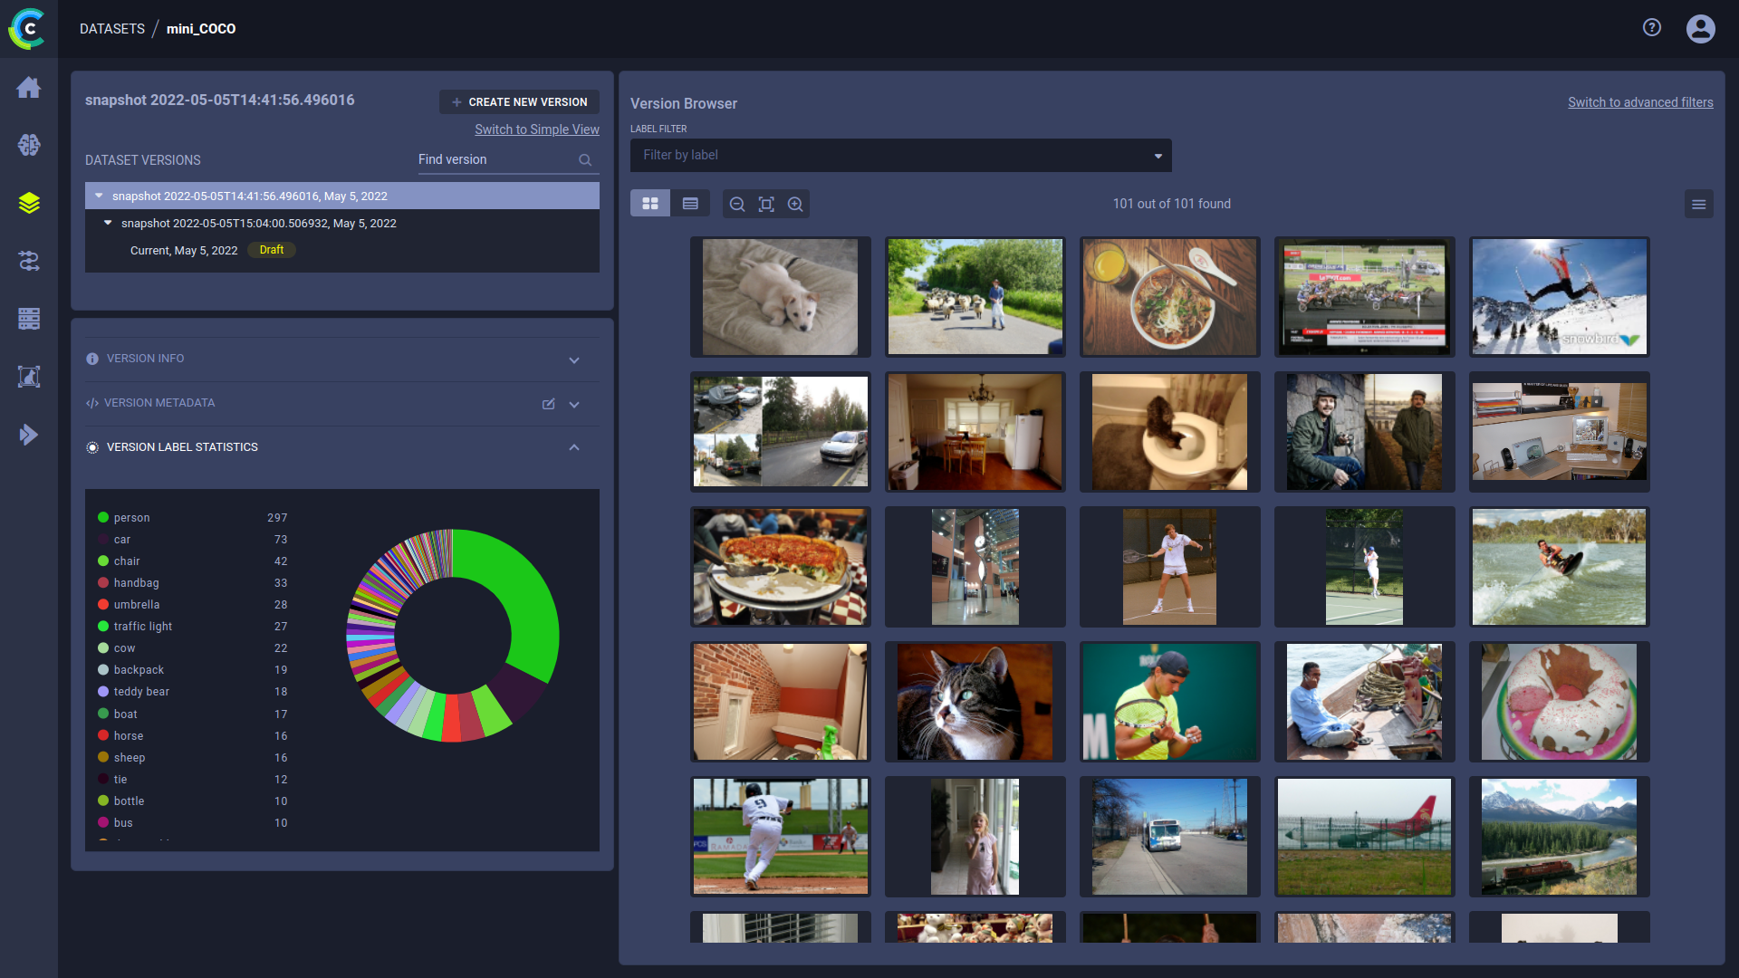Click mini_COCO breadcrumb title
The height and width of the screenshot is (978, 1739).
coord(201,29)
